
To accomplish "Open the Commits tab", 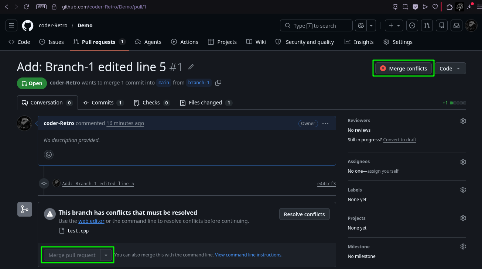I will [103, 103].
